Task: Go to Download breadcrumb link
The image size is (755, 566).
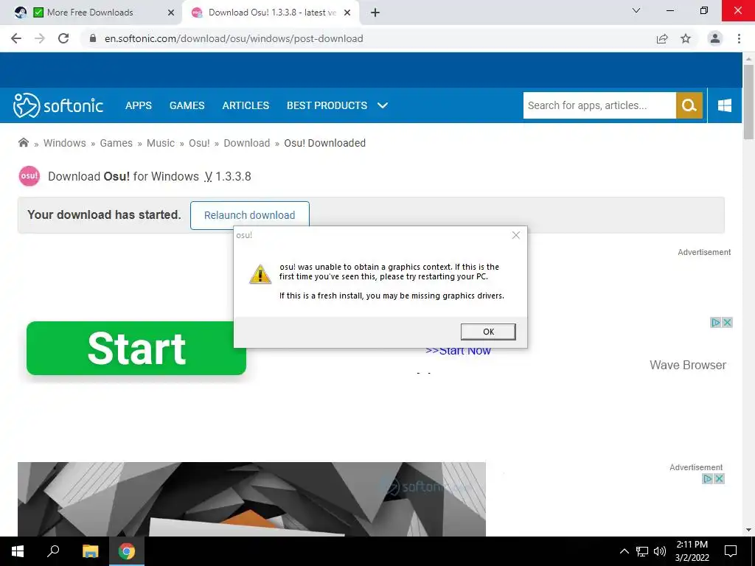Action: (x=246, y=143)
